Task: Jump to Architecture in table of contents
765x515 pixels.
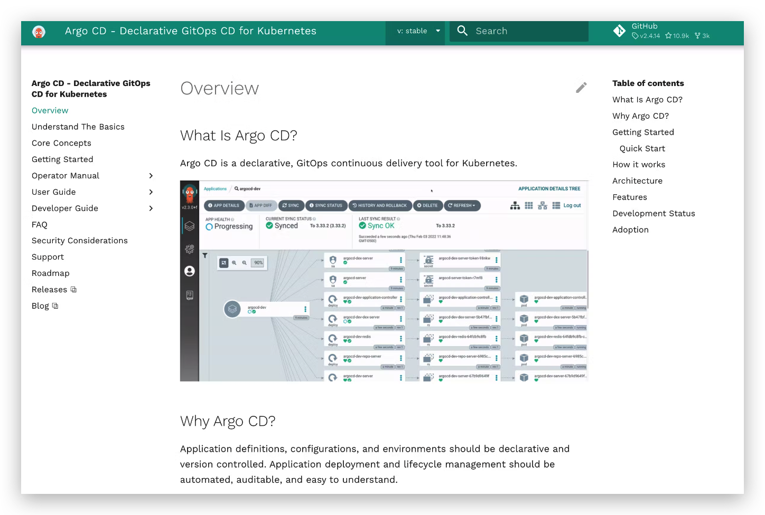Action: click(x=637, y=180)
